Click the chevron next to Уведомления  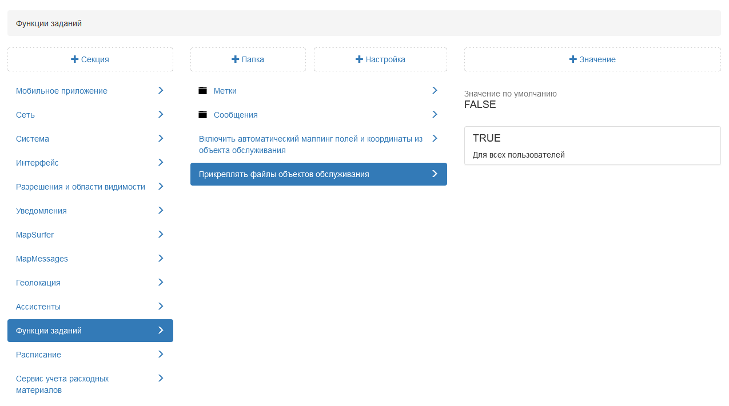pos(161,210)
